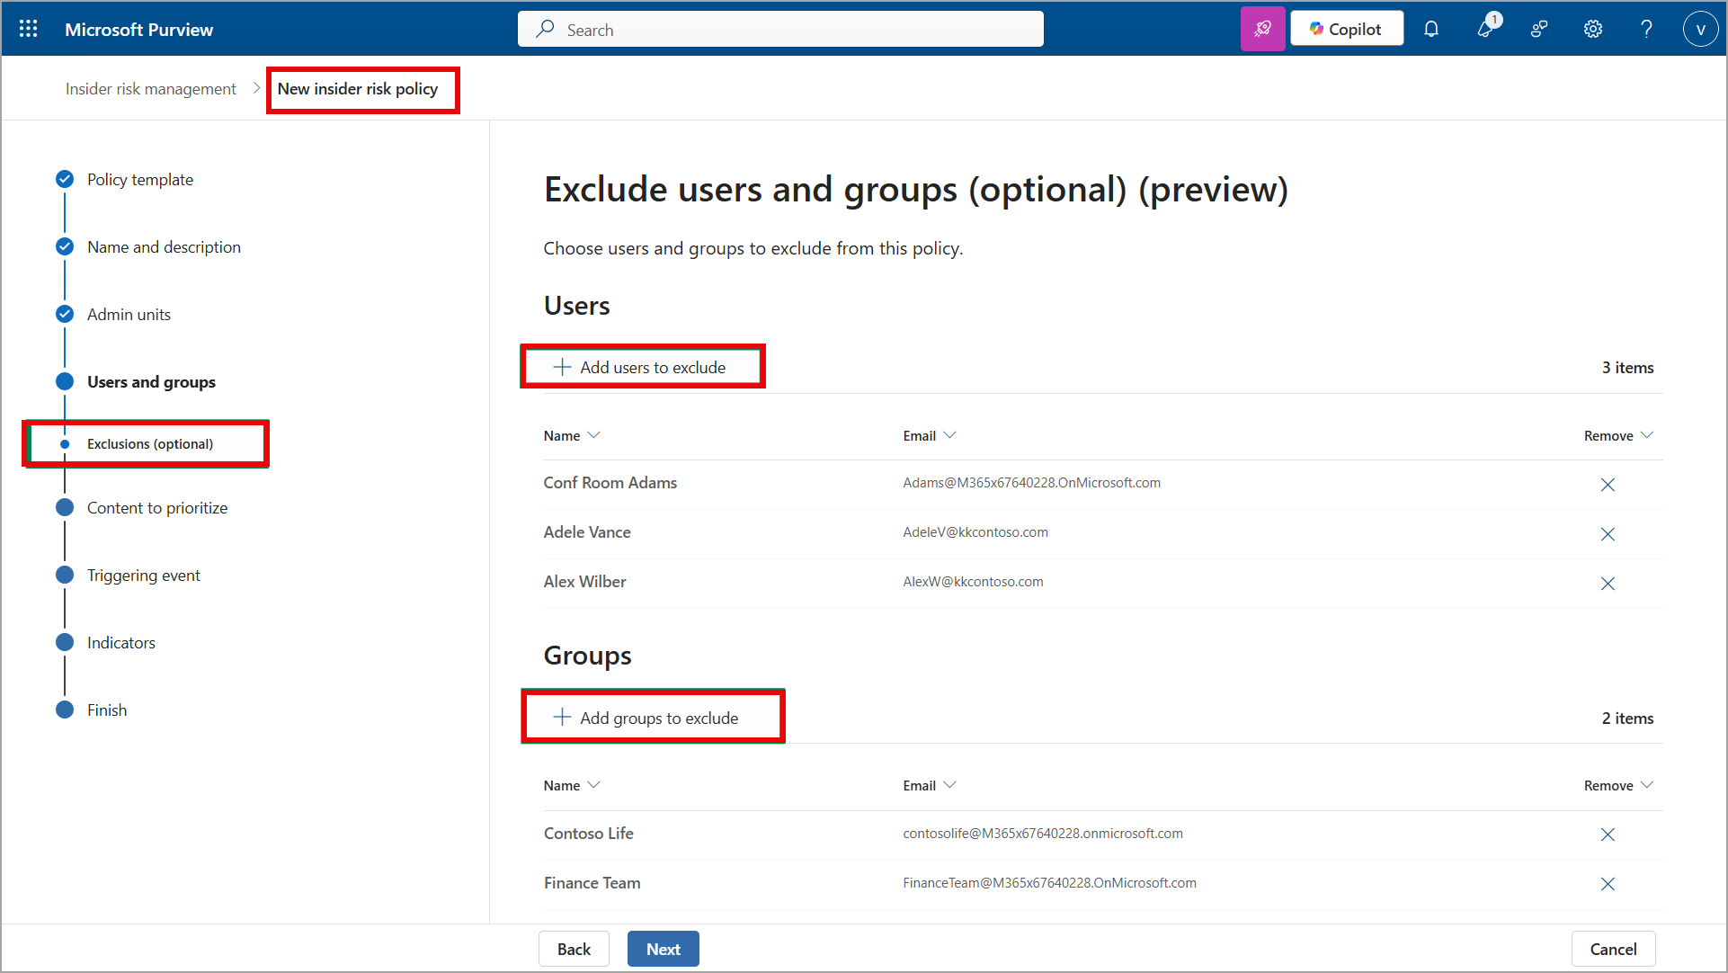Remove Alex Wilber using the X icon
Screen dimensions: 1728x973
pyautogui.click(x=1608, y=583)
